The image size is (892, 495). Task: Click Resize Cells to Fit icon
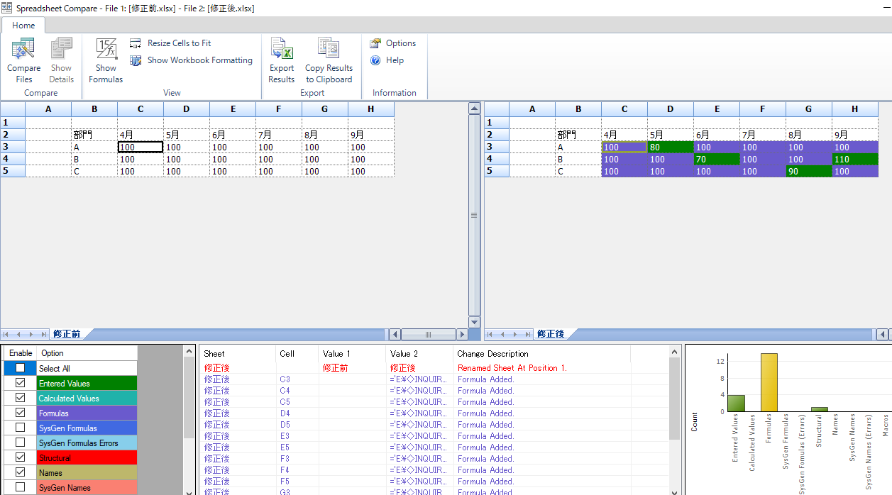tap(136, 43)
